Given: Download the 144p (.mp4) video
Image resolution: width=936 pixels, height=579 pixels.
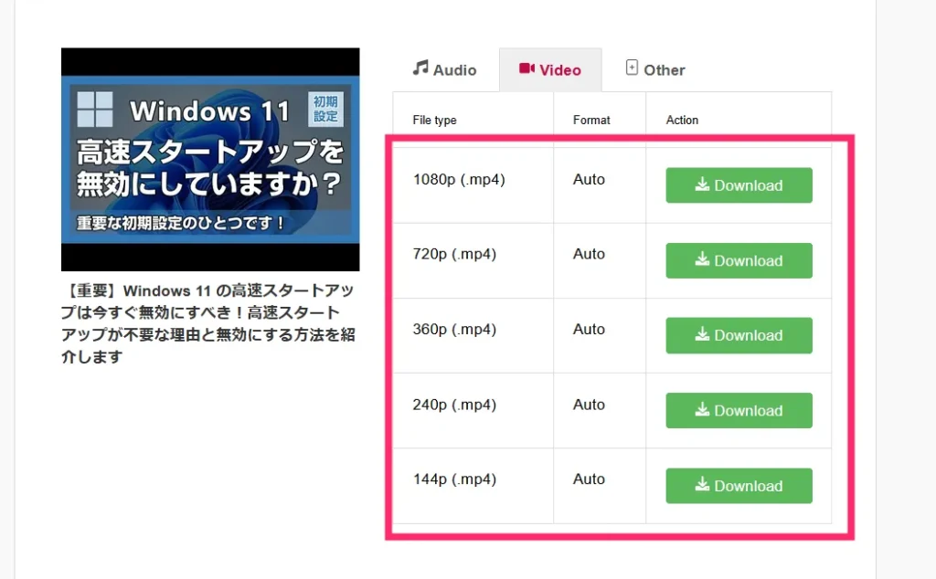Looking at the screenshot, I should [739, 485].
